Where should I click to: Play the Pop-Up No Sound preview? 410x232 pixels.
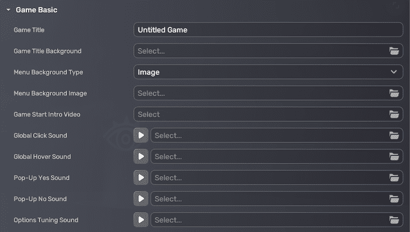tap(141, 199)
